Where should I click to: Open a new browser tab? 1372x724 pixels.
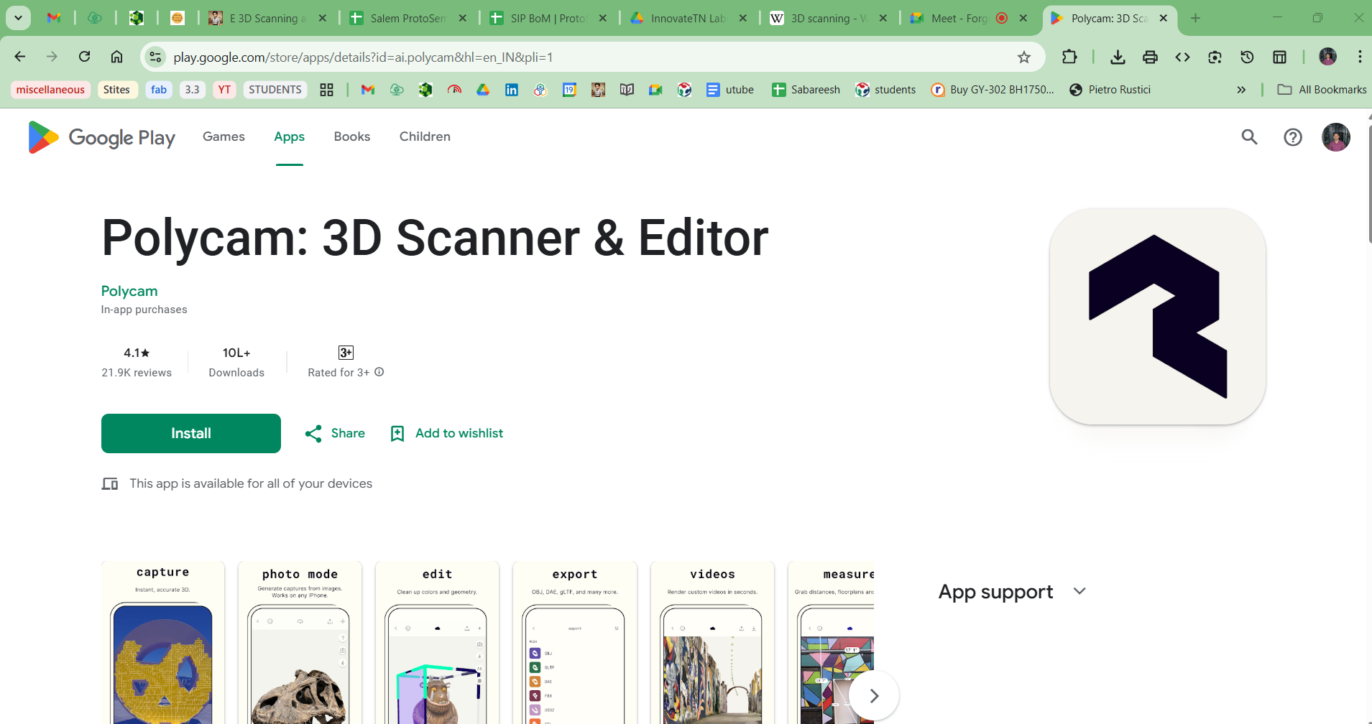[x=1195, y=18]
